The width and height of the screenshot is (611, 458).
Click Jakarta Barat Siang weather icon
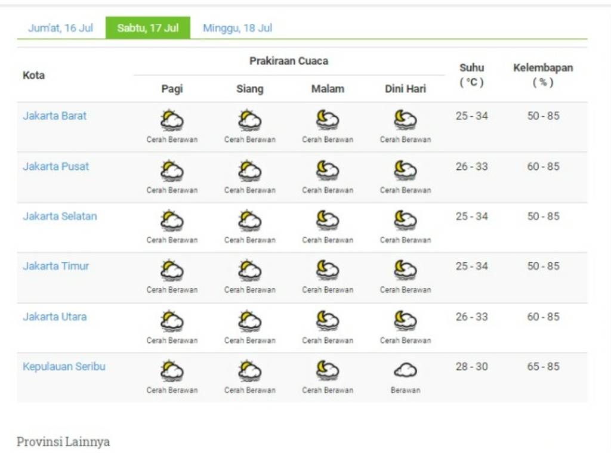(250, 120)
